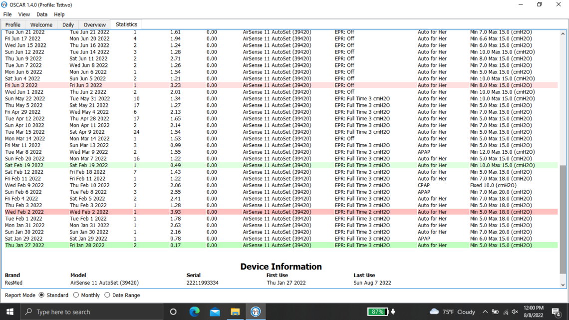Click AHI value 0.49

(175, 165)
